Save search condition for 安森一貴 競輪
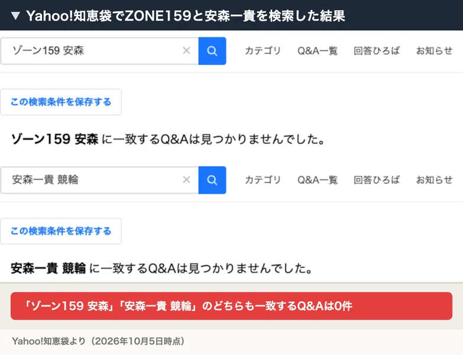Screen dimensions: 463x355 click(61, 231)
